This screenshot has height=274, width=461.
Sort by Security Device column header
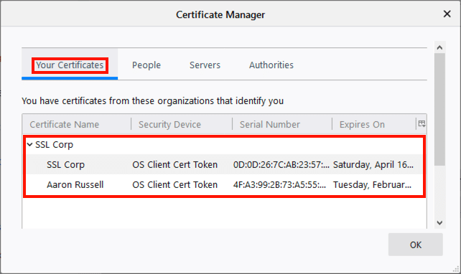pos(182,124)
